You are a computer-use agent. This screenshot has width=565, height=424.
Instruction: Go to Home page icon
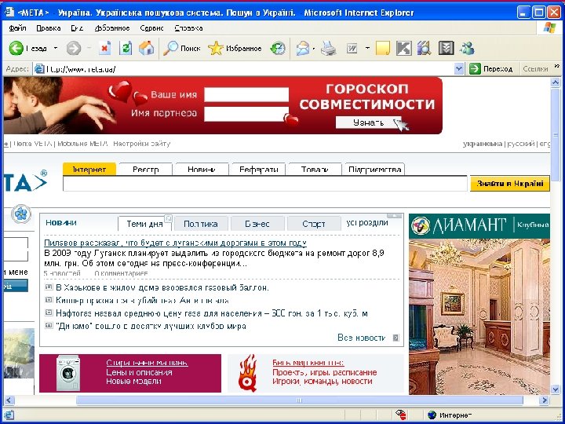(x=146, y=48)
